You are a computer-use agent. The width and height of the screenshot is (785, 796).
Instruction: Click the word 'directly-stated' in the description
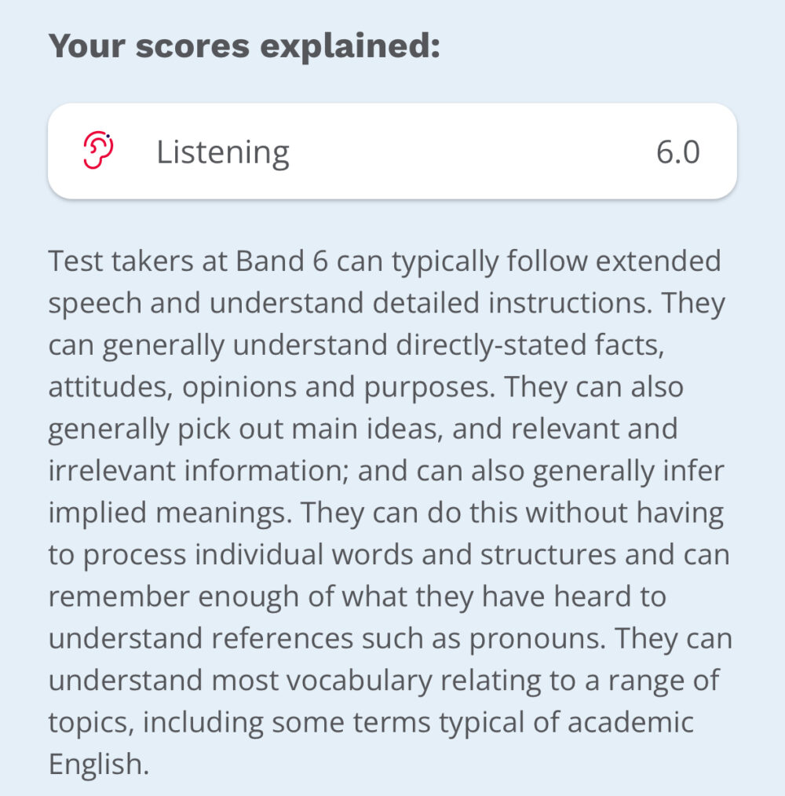(x=491, y=345)
